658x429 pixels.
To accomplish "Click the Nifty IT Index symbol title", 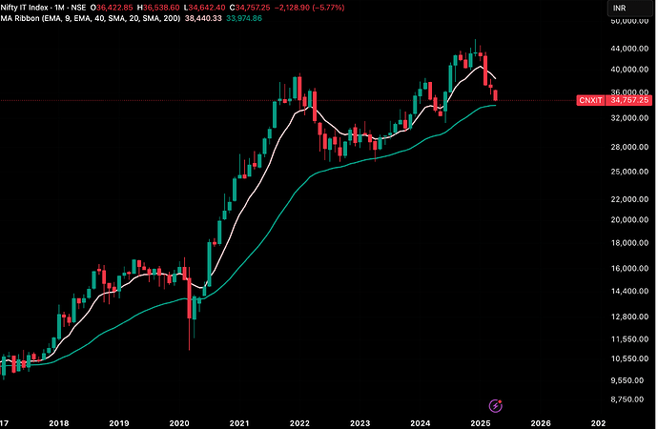I will click(x=25, y=8).
